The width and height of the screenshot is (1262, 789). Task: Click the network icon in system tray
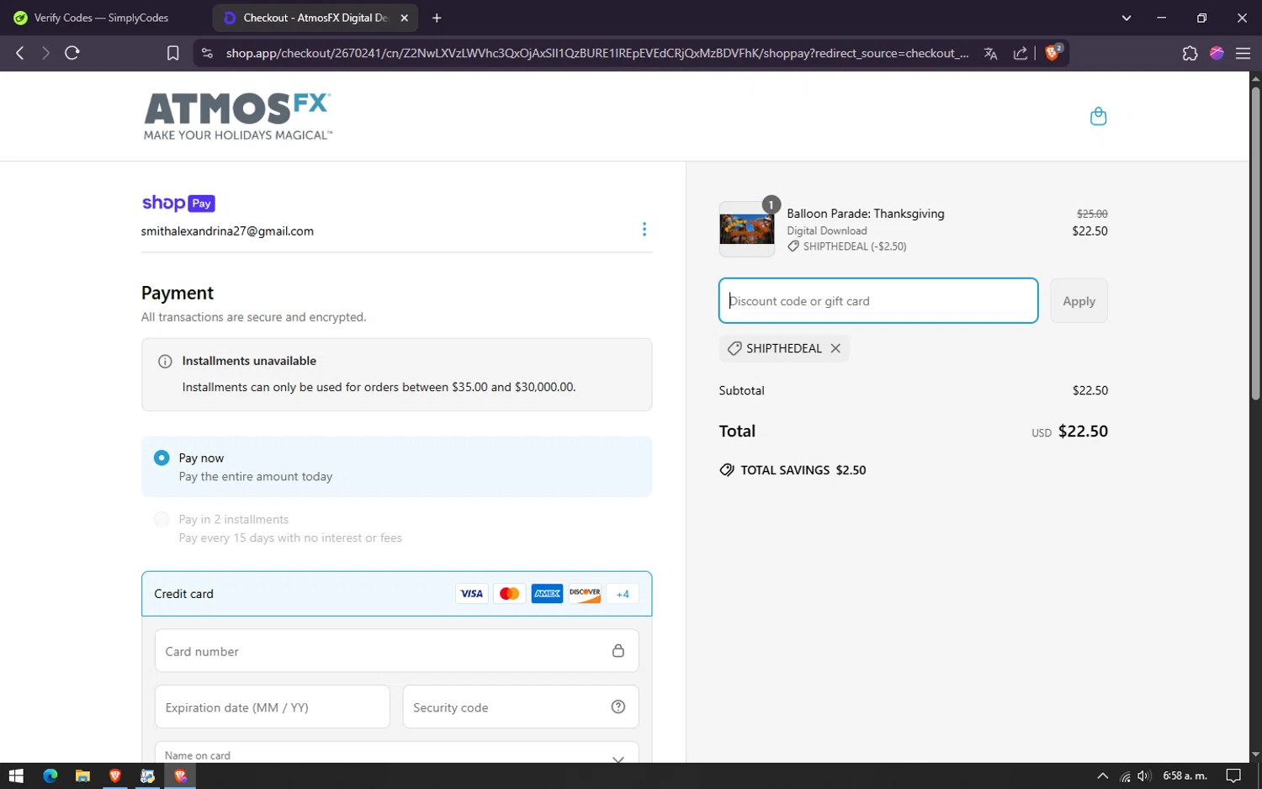point(1125,776)
